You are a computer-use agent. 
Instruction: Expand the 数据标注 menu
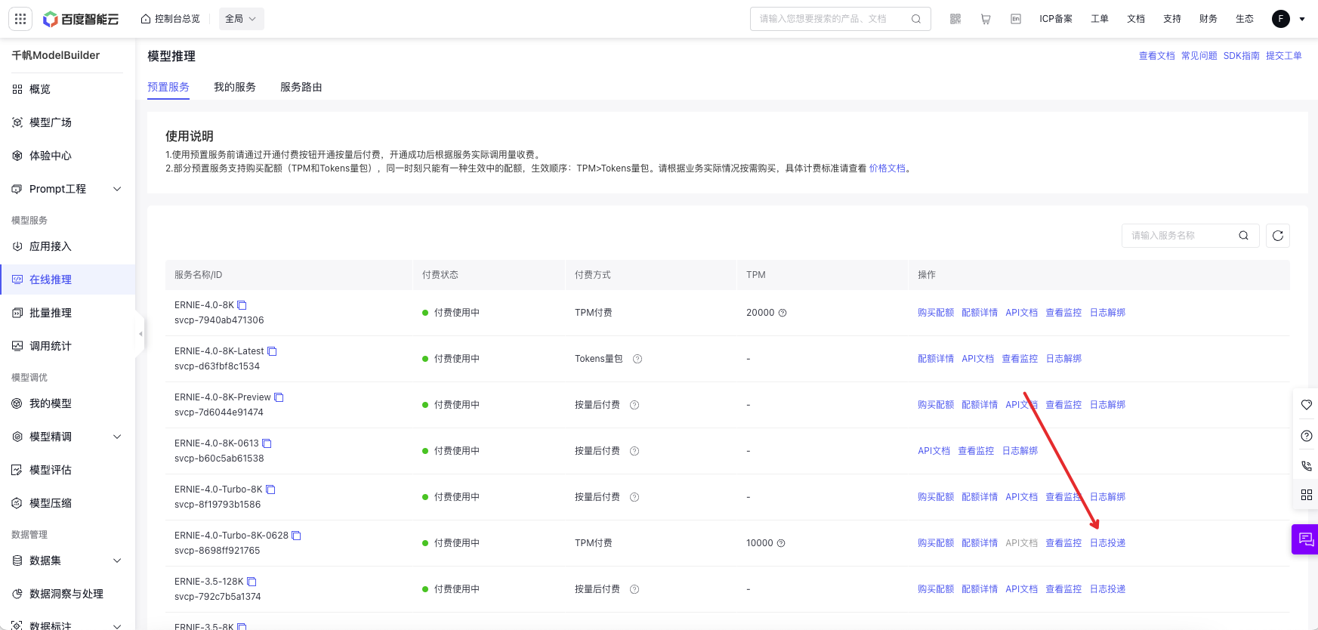(117, 625)
